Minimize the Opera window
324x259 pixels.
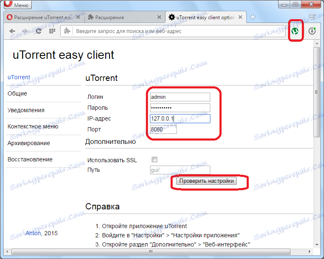[x=284, y=4]
